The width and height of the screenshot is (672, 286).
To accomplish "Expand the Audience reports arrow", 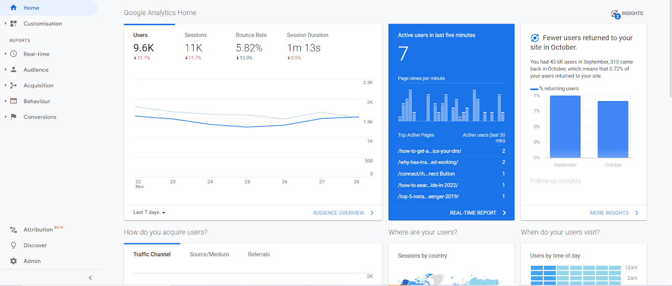I will pos(5,70).
